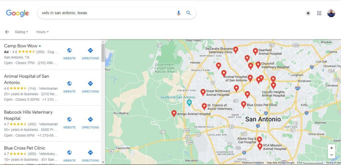The width and height of the screenshot is (341, 165).
Task: Open Animal Hospital of San Antonio listing
Action: [31, 87]
